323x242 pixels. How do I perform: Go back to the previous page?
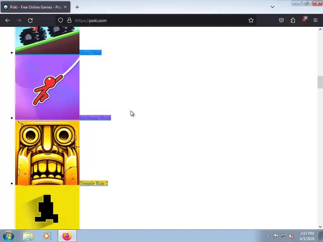point(8,20)
